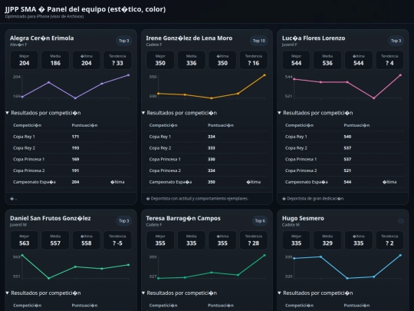Select Teresa's Tendencia 28 stat box
Viewport: 414px width, 311px height.
tap(254, 240)
